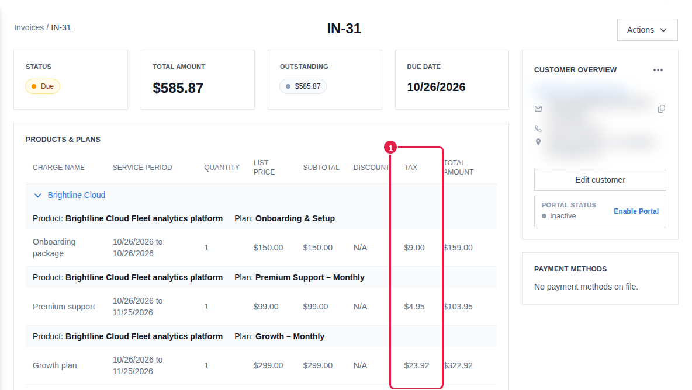Open the Actions dropdown menu

(x=647, y=30)
